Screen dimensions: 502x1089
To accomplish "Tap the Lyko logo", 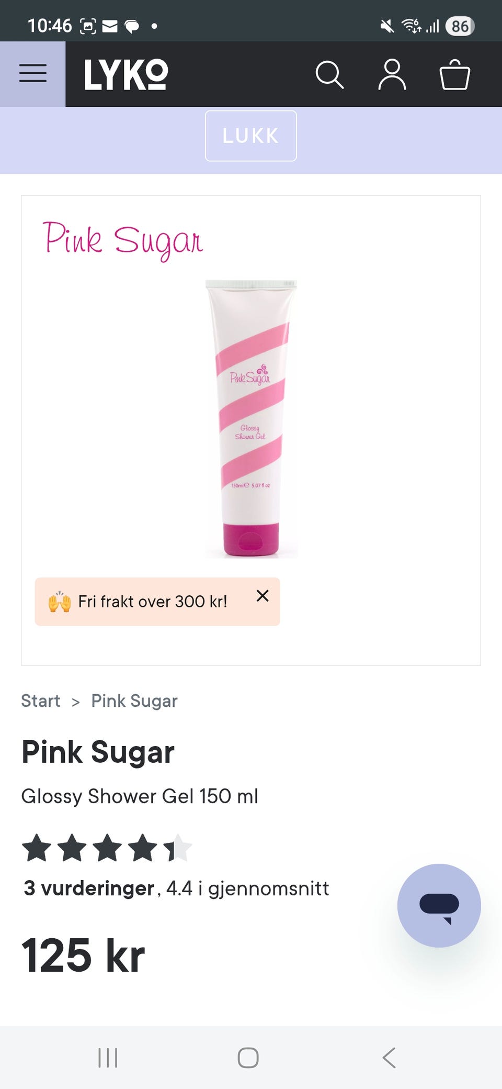I will click(x=126, y=74).
